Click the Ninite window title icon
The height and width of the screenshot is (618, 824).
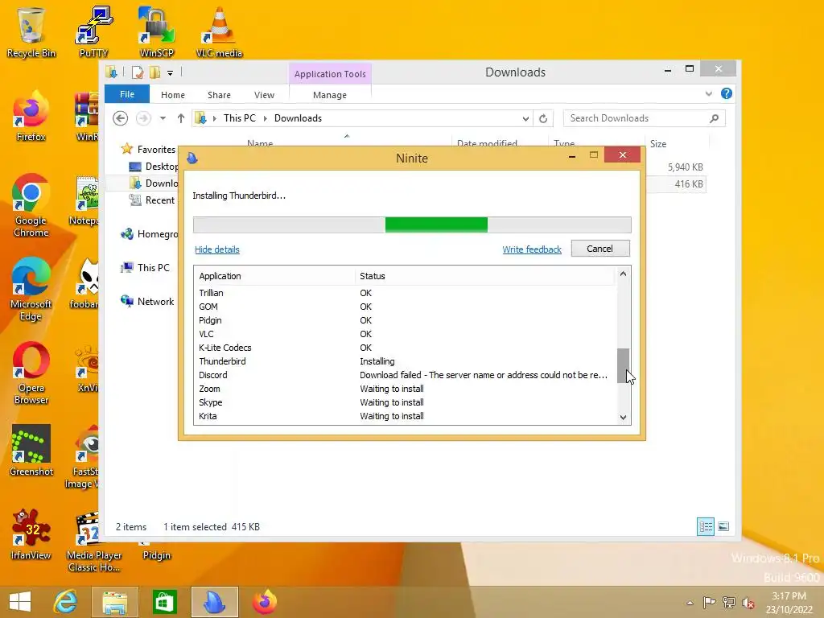pyautogui.click(x=192, y=158)
